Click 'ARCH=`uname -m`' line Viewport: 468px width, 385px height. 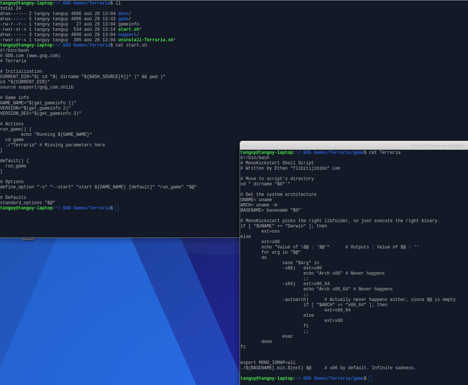click(260, 205)
